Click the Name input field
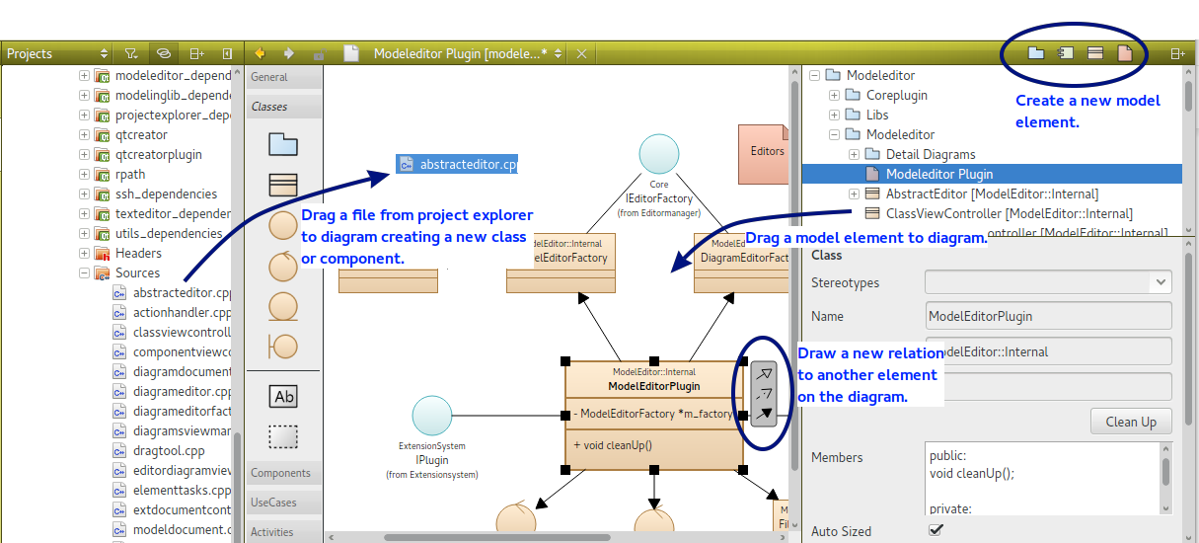1199x543 pixels. point(1047,316)
